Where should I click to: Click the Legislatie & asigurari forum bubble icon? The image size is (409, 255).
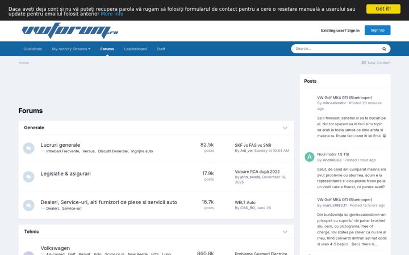click(29, 177)
